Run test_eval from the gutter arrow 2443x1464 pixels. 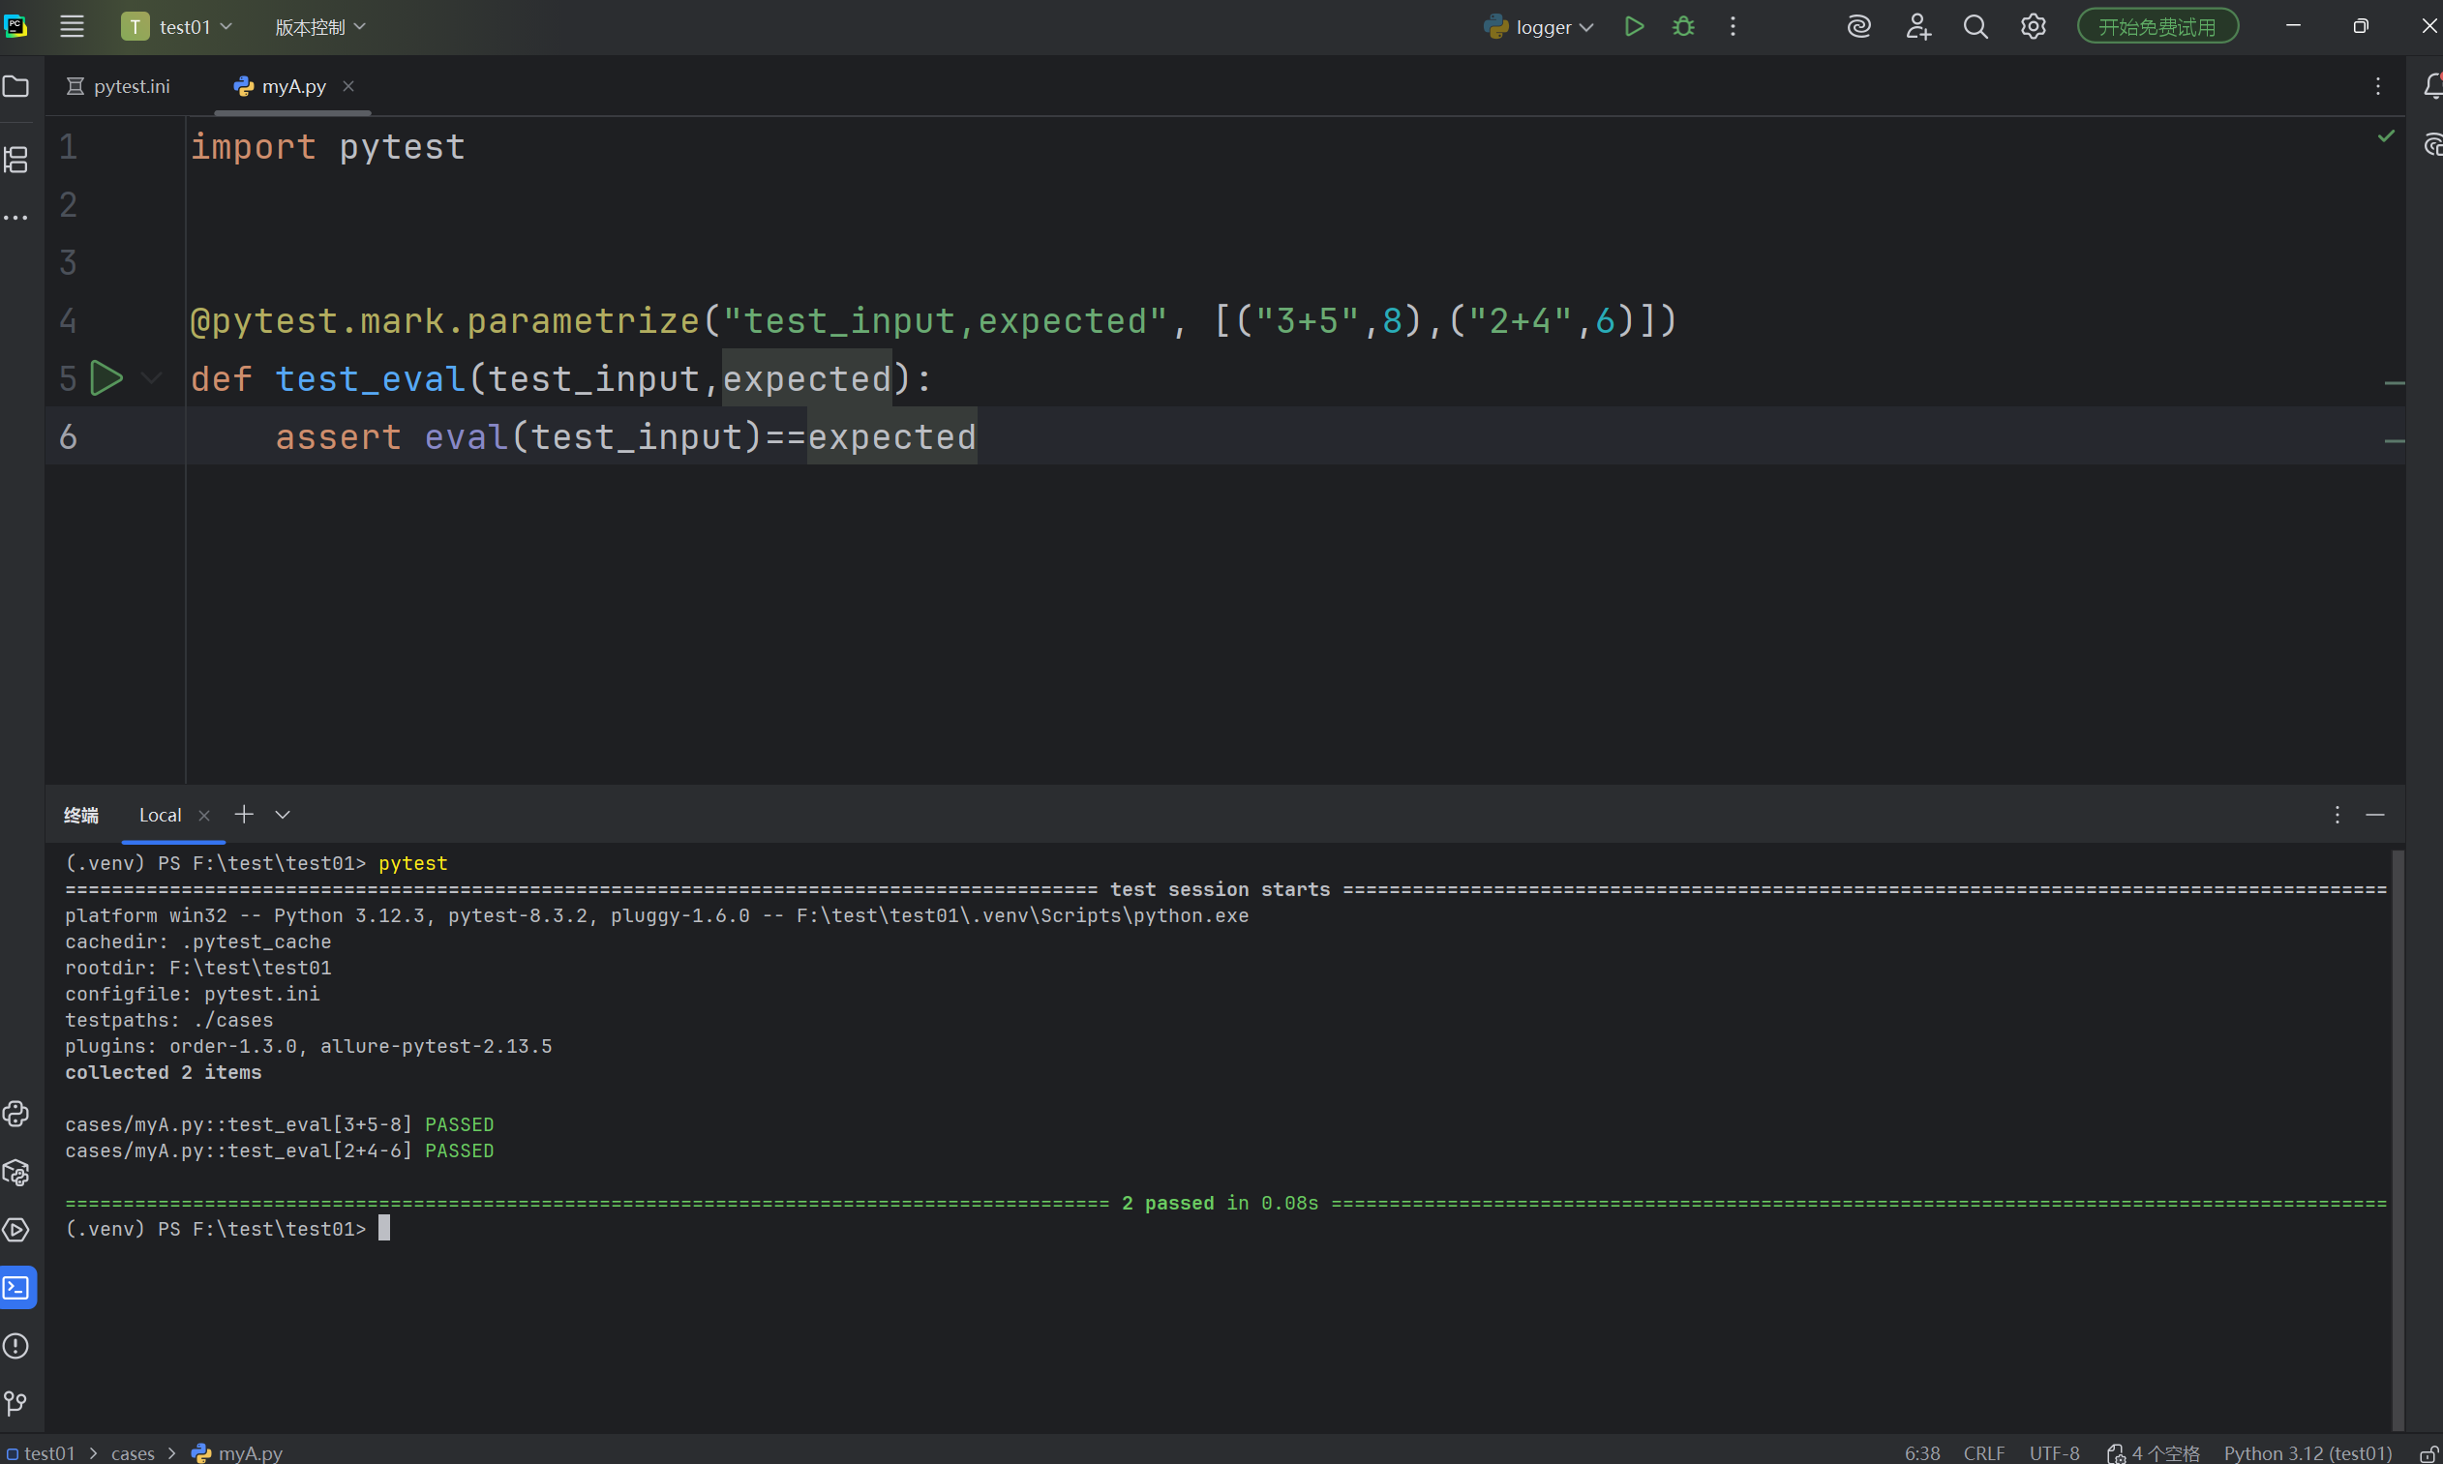tap(106, 379)
